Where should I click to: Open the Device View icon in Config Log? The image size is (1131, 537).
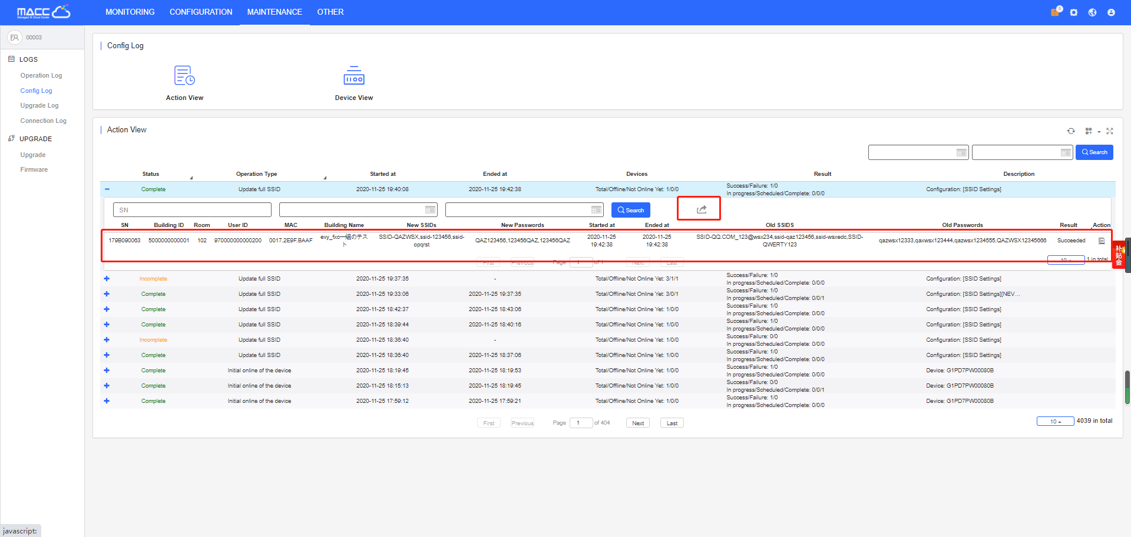click(354, 76)
